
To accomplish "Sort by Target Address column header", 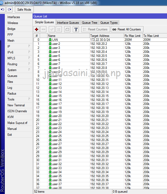I will click(x=107, y=36).
